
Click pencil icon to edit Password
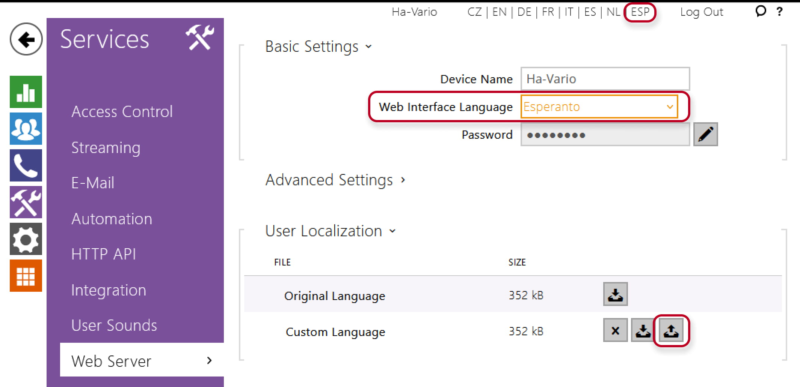click(x=705, y=134)
